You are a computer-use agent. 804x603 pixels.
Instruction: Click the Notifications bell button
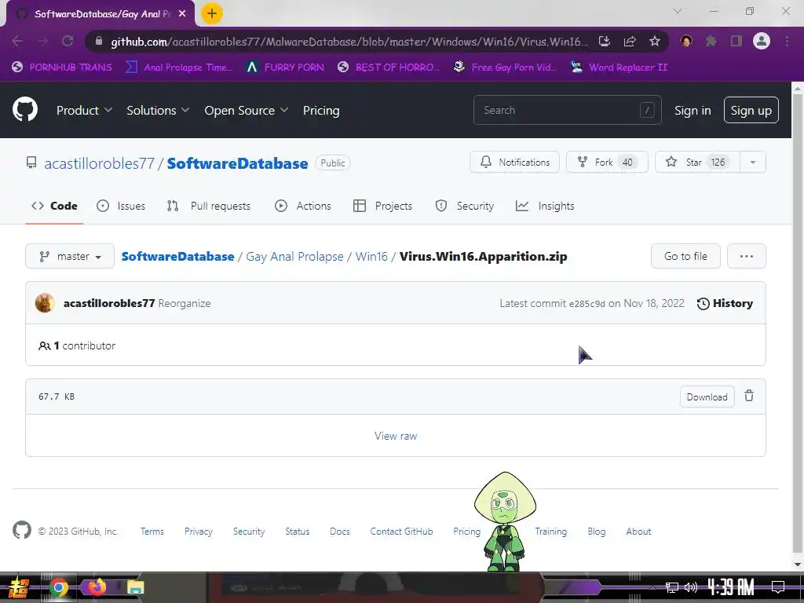(514, 162)
